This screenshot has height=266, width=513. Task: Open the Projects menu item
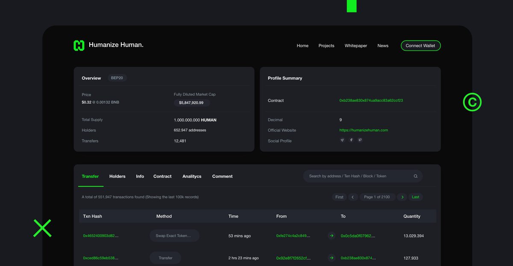pos(326,46)
